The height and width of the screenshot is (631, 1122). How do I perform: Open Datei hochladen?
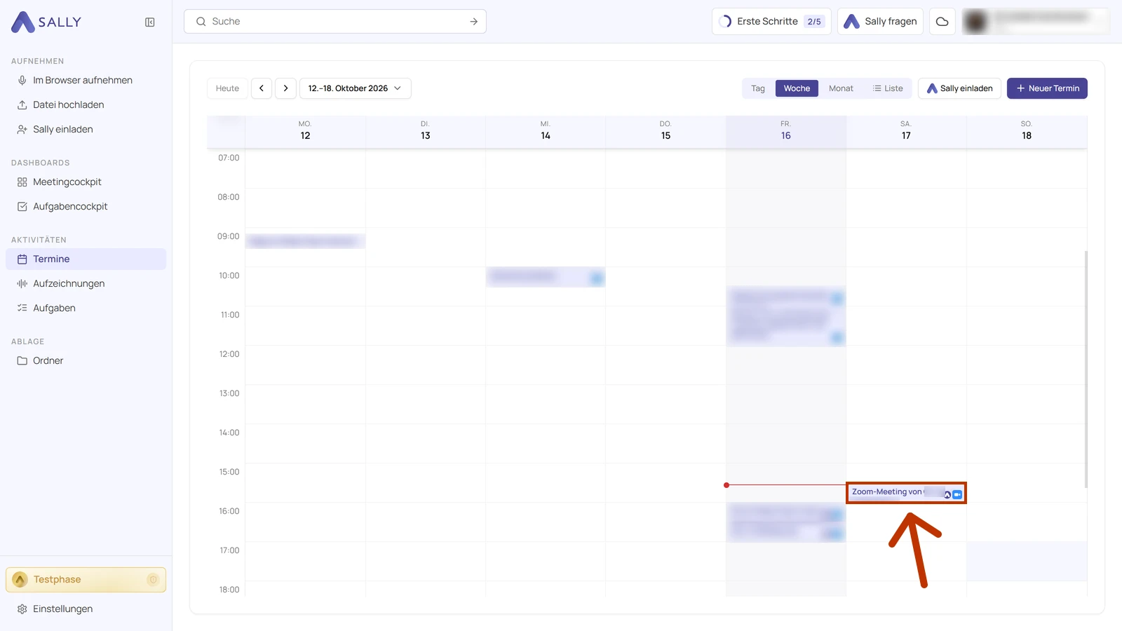coord(86,105)
